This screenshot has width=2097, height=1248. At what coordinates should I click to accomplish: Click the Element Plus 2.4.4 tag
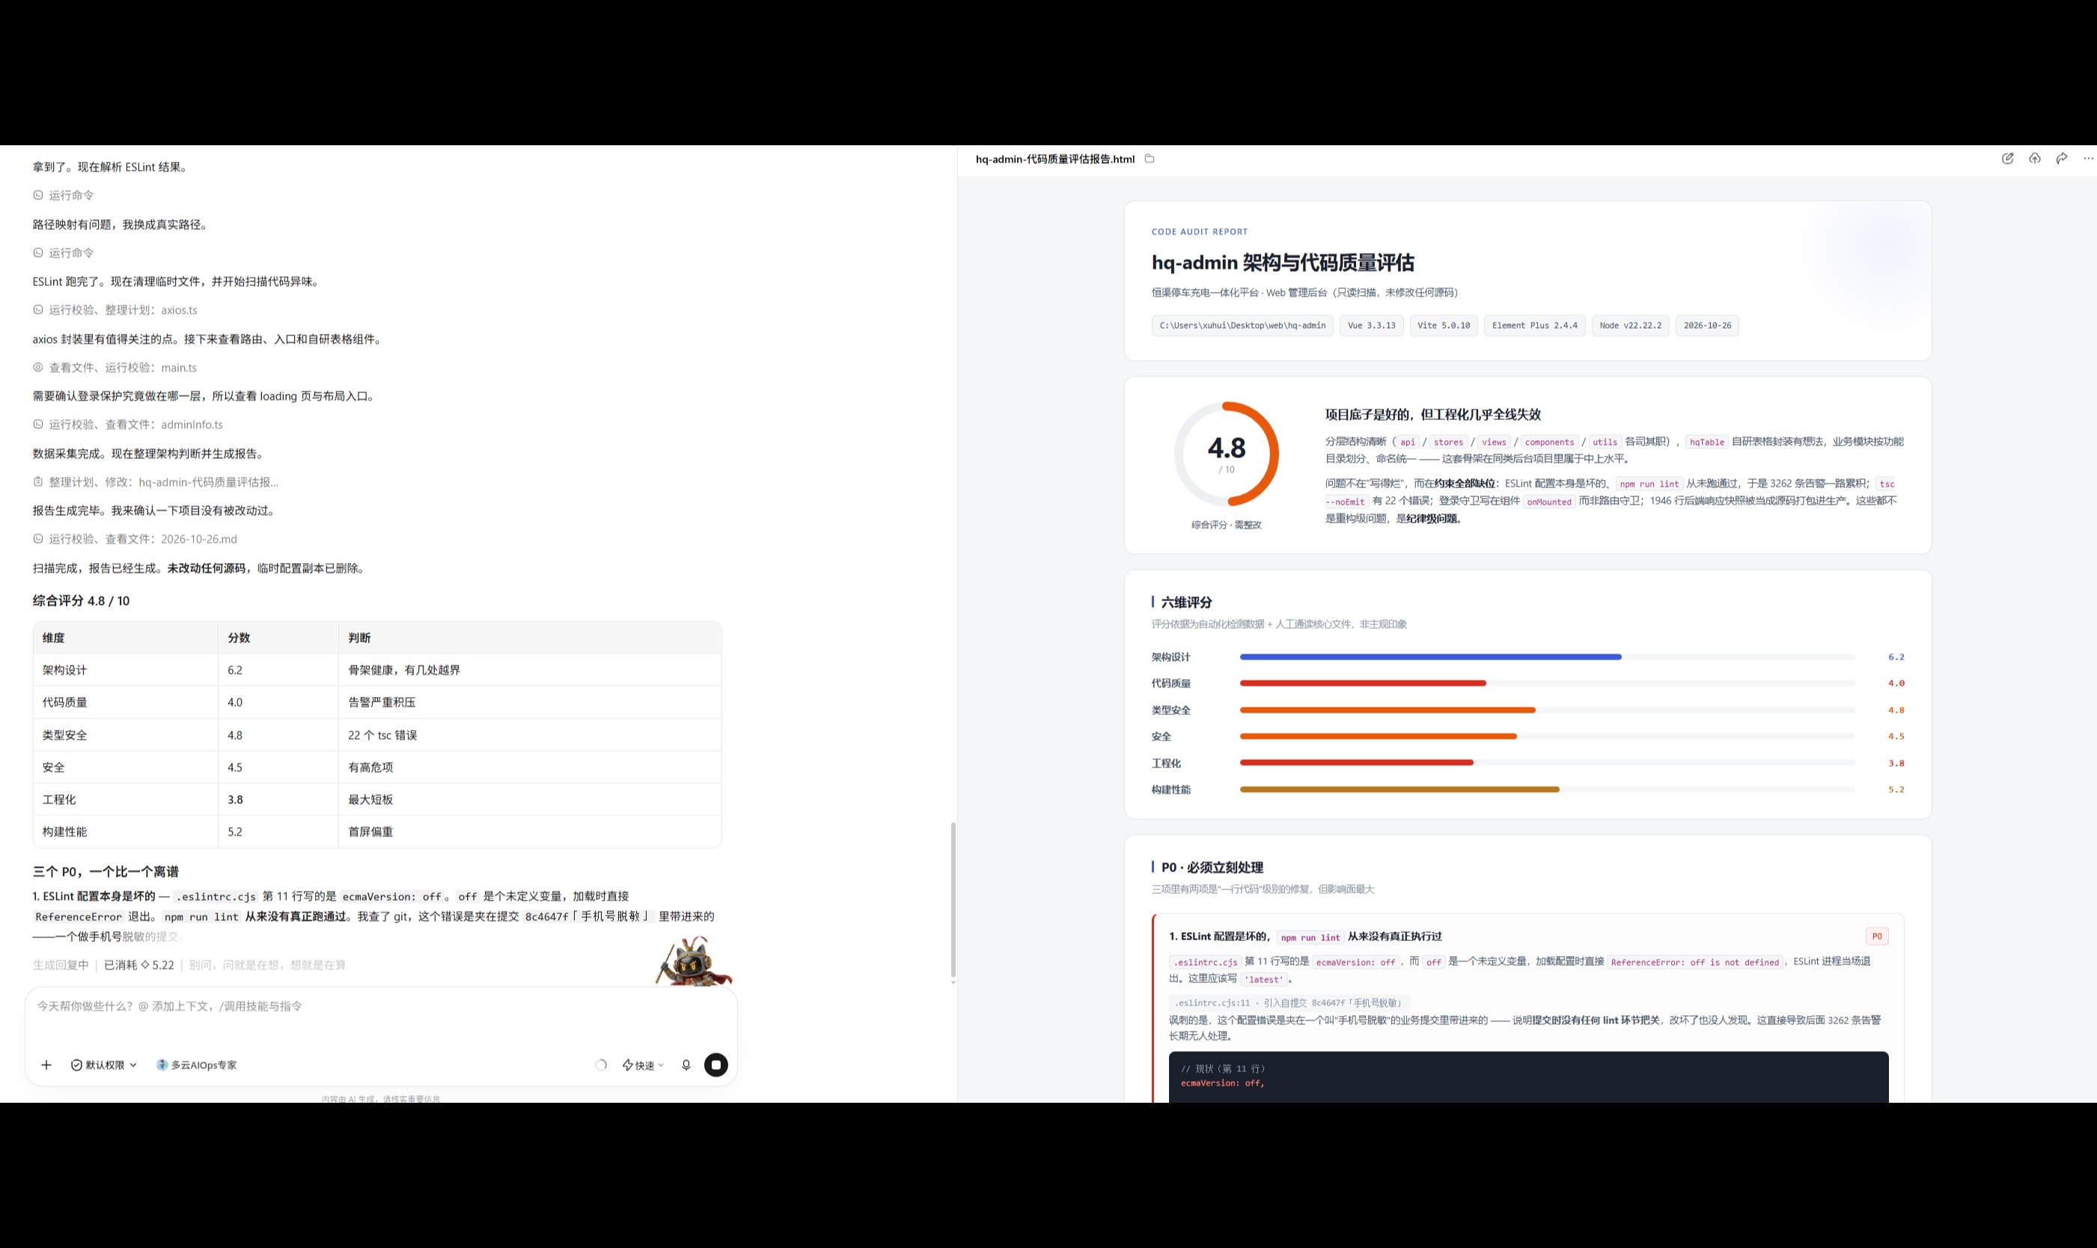click(1535, 326)
